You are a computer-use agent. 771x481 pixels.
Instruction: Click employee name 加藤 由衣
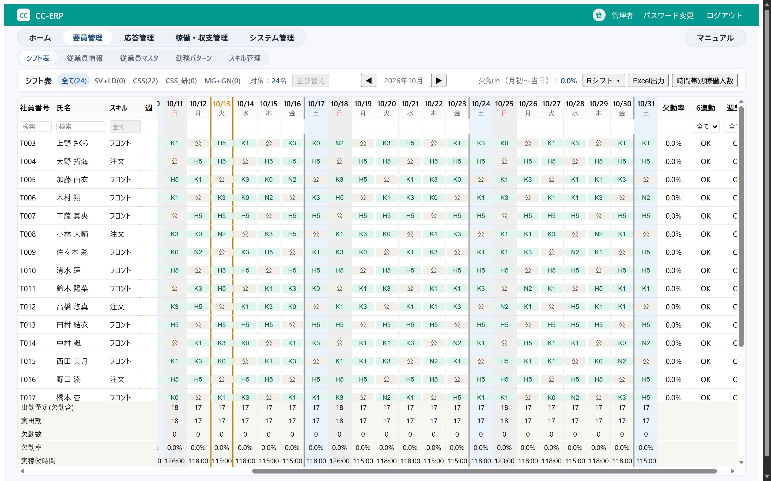pyautogui.click(x=72, y=179)
